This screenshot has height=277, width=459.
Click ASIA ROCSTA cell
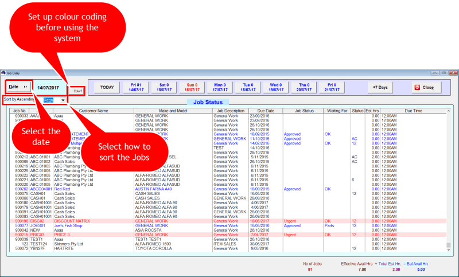tap(148, 230)
